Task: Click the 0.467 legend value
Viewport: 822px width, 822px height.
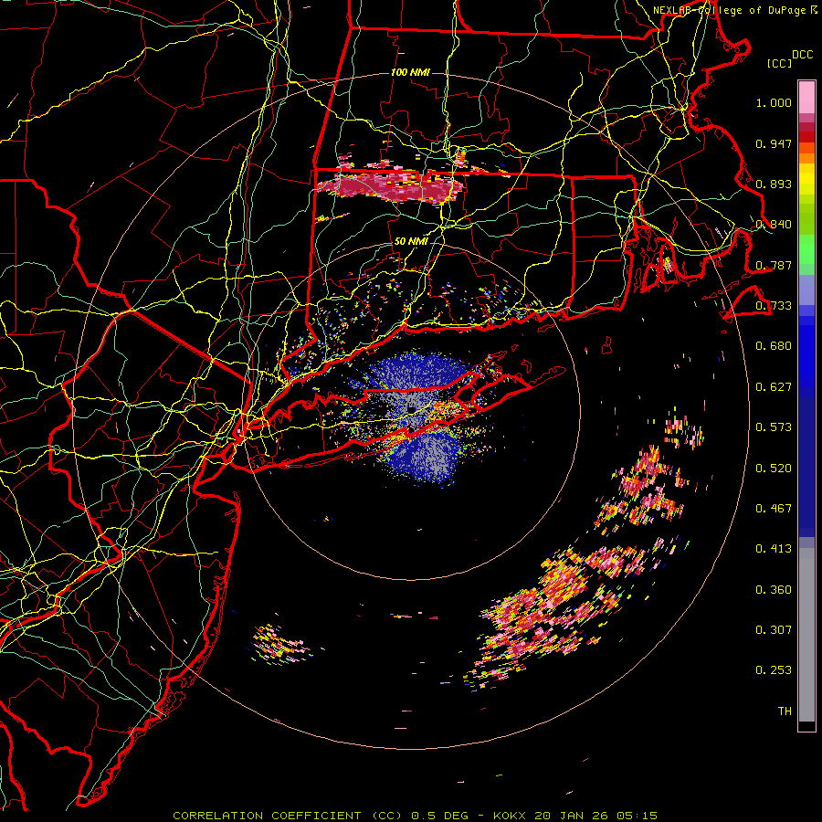Action: tap(774, 509)
